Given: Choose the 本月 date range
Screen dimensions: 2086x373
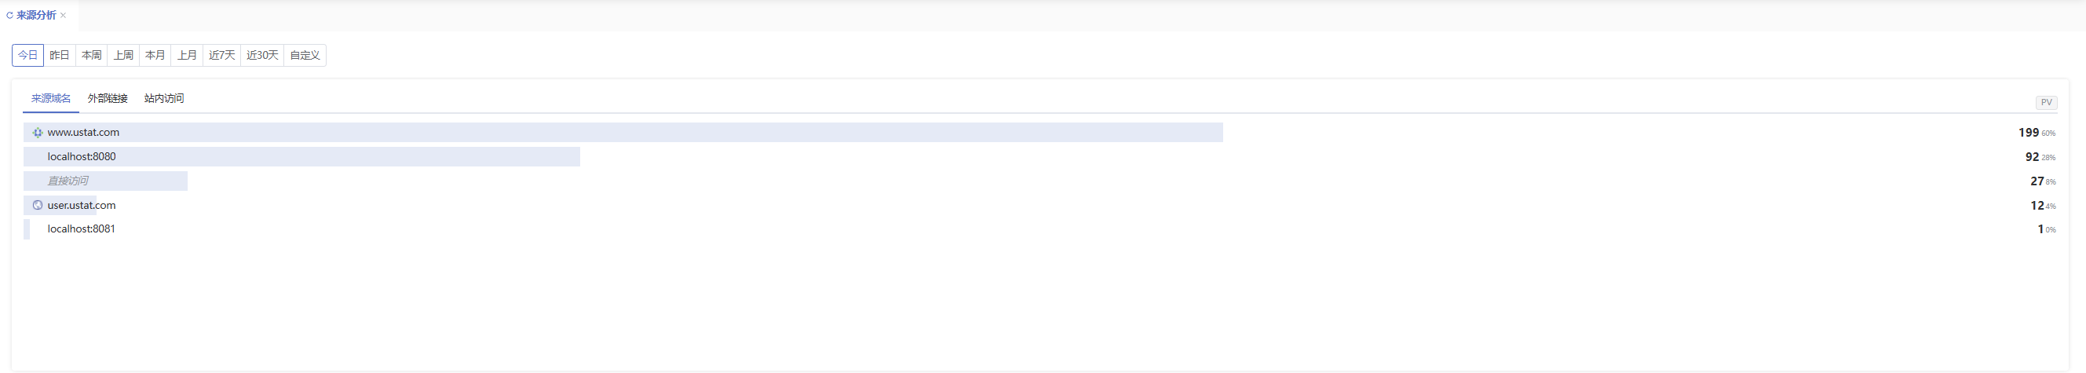Looking at the screenshot, I should (x=155, y=55).
